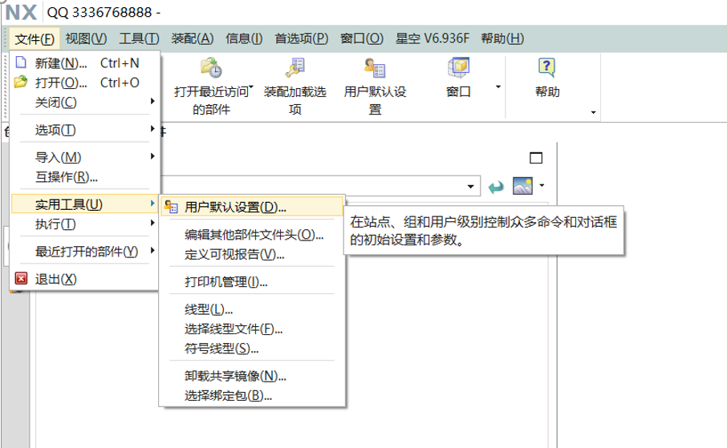This screenshot has width=727, height=448.
Task: Open dropdown arrow beside picture icon
Action: point(542,186)
